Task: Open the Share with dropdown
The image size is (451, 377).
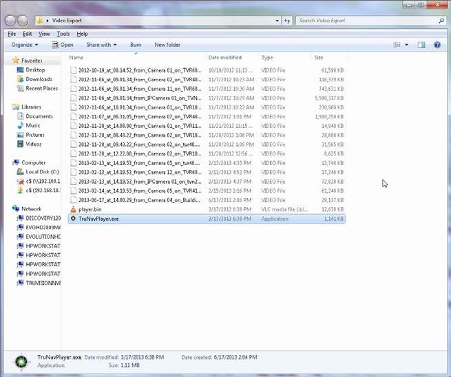Action: point(101,45)
